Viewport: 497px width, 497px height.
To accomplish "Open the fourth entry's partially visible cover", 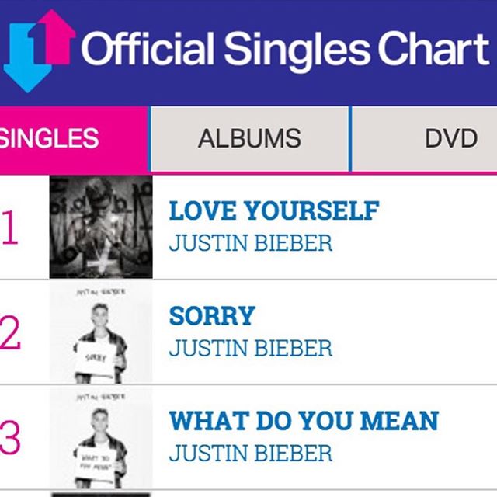I will coord(101,495).
